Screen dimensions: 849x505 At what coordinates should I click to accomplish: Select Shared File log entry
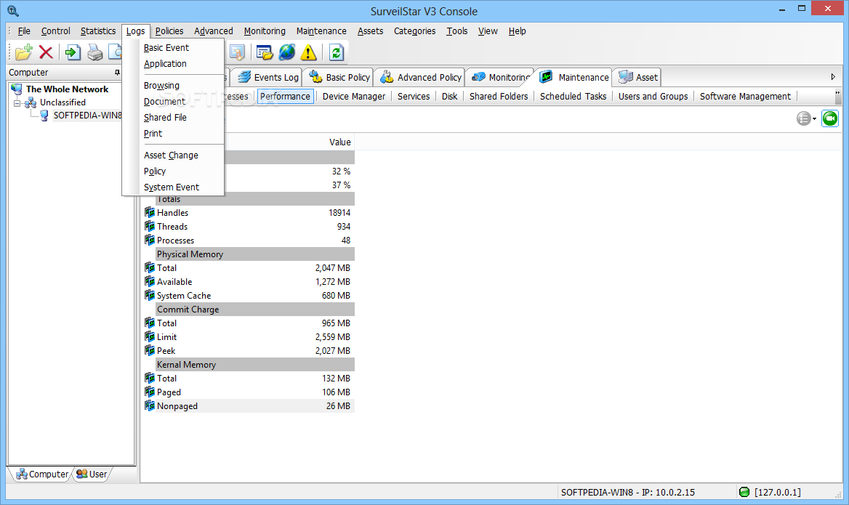[165, 118]
